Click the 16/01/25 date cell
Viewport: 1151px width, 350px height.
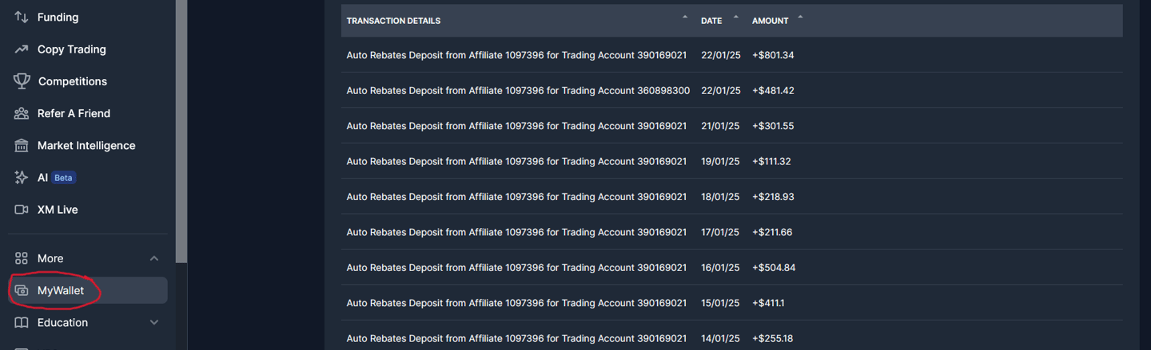click(720, 268)
